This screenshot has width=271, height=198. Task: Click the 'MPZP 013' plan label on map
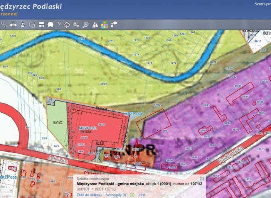(88, 128)
